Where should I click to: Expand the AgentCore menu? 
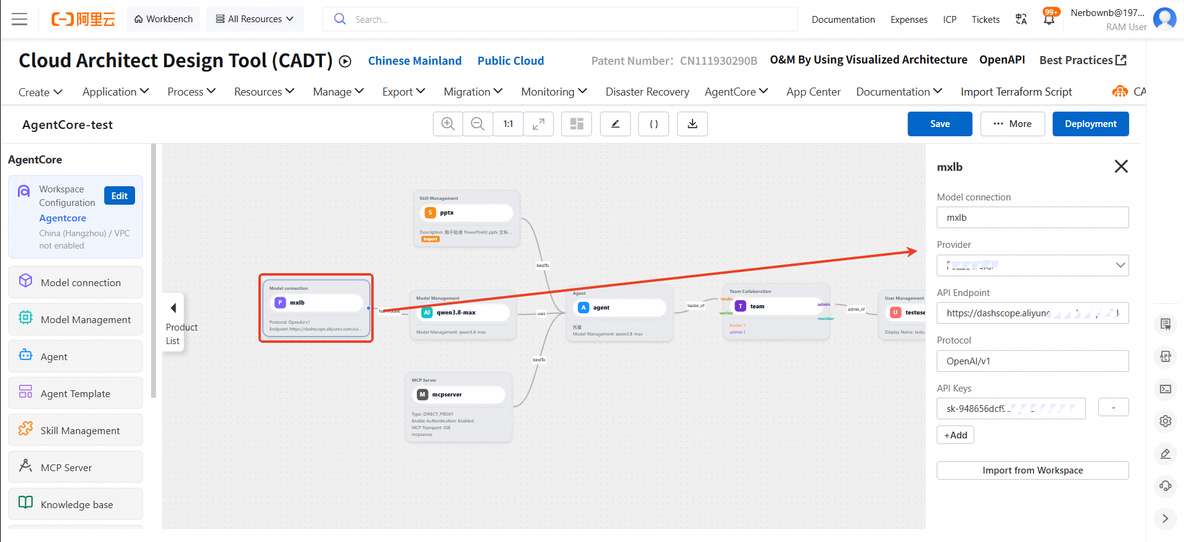coord(737,92)
